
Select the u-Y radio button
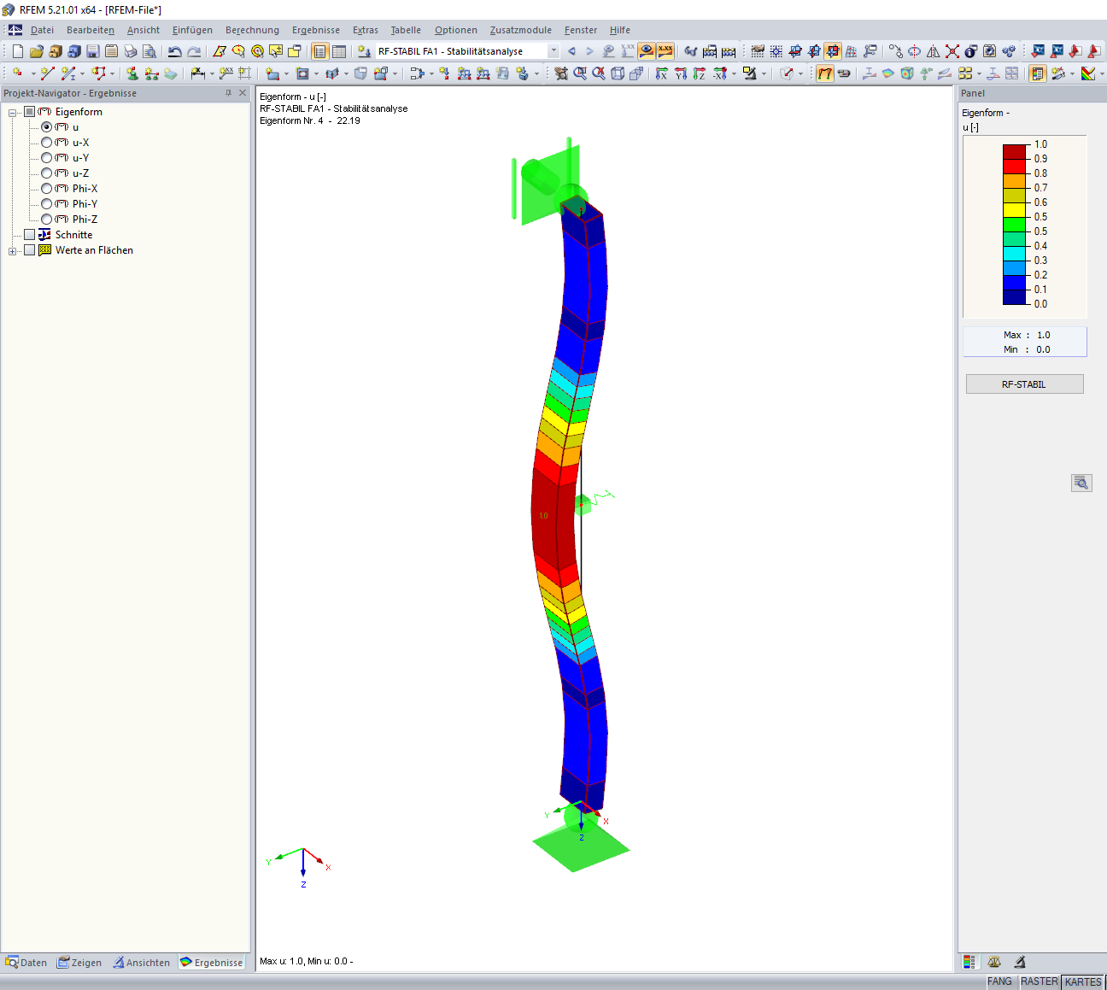46,158
